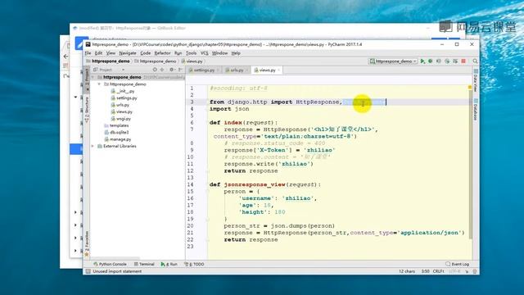The width and height of the screenshot is (524, 295).
Task: Open the Event Log
Action: 458,264
